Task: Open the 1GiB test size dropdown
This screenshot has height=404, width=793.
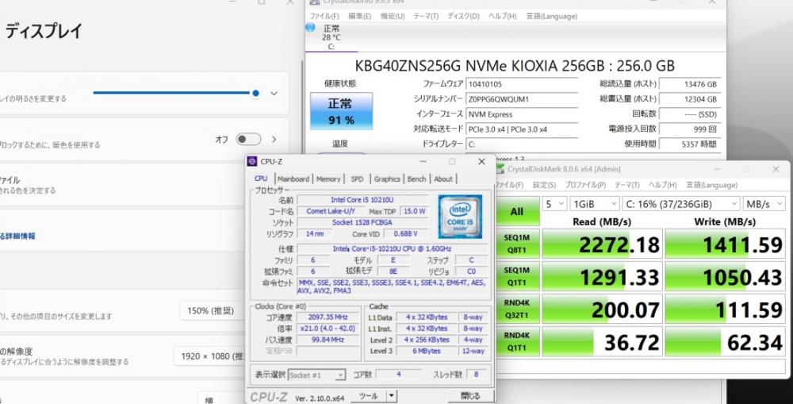Action: click(x=594, y=204)
